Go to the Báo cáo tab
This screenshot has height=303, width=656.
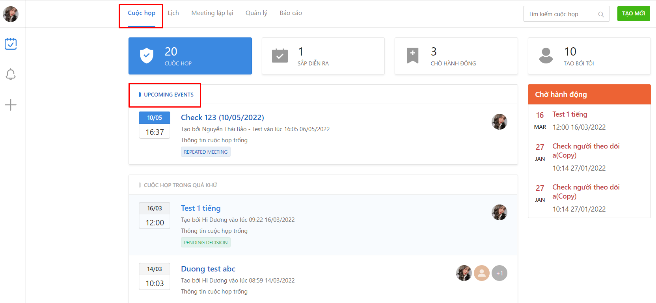(291, 13)
